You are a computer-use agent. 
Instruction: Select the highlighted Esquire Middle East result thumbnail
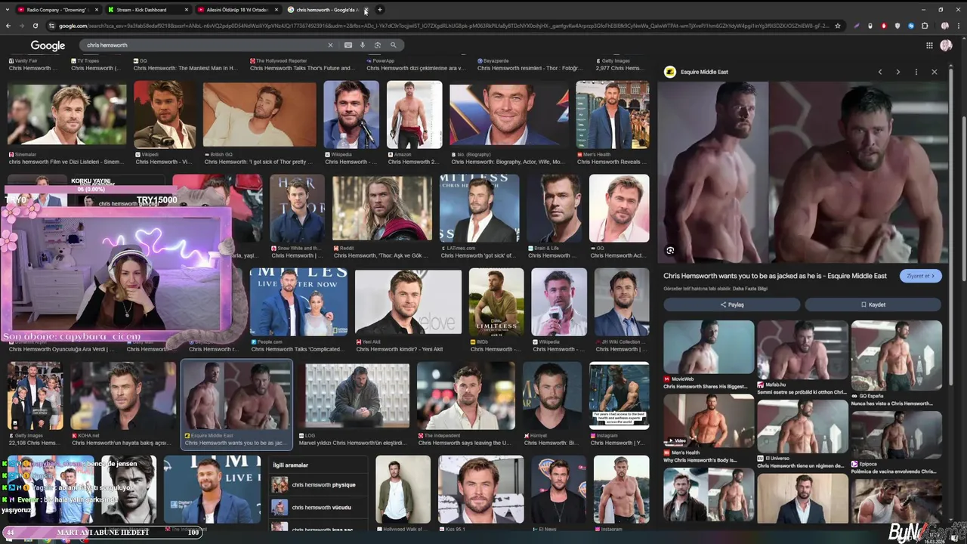[236, 396]
